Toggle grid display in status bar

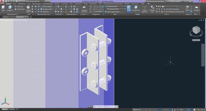(140, 110)
